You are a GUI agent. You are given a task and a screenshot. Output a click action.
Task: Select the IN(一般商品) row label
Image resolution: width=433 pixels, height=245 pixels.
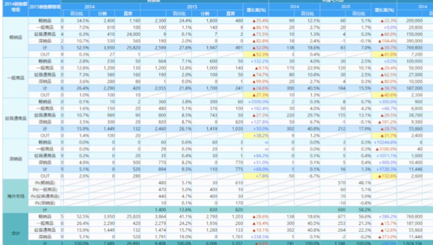45,190
